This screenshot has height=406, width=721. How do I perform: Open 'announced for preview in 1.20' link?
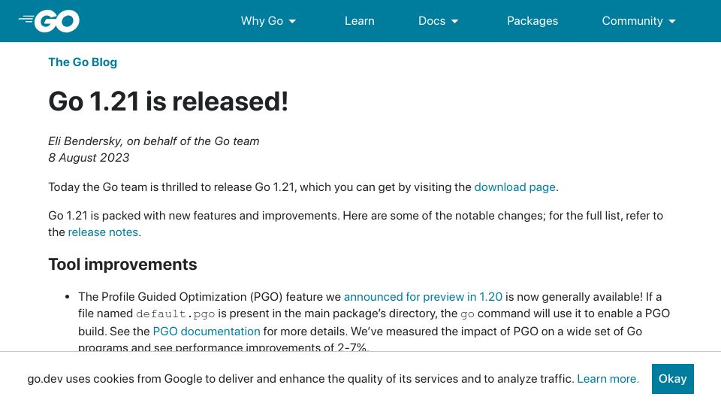(423, 297)
